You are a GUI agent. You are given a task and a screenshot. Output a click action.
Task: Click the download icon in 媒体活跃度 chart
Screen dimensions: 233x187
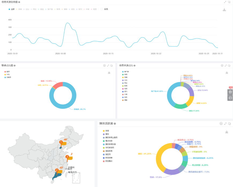pyautogui.click(x=227, y=132)
